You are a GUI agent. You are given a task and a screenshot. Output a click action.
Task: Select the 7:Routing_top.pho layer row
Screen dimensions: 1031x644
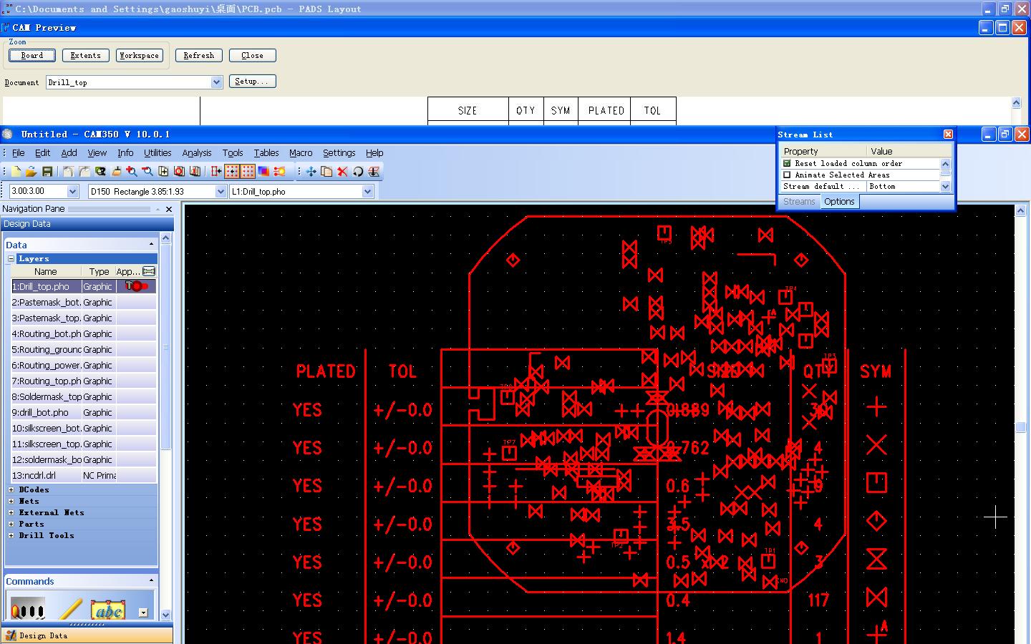tap(84, 381)
